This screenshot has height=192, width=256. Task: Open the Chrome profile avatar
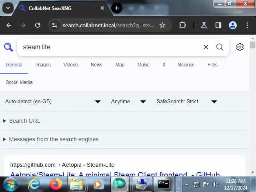point(233,25)
